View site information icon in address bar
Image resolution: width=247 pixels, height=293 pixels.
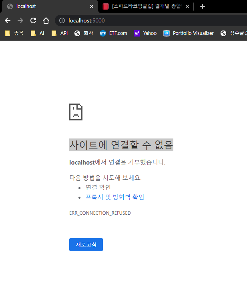coord(62,20)
